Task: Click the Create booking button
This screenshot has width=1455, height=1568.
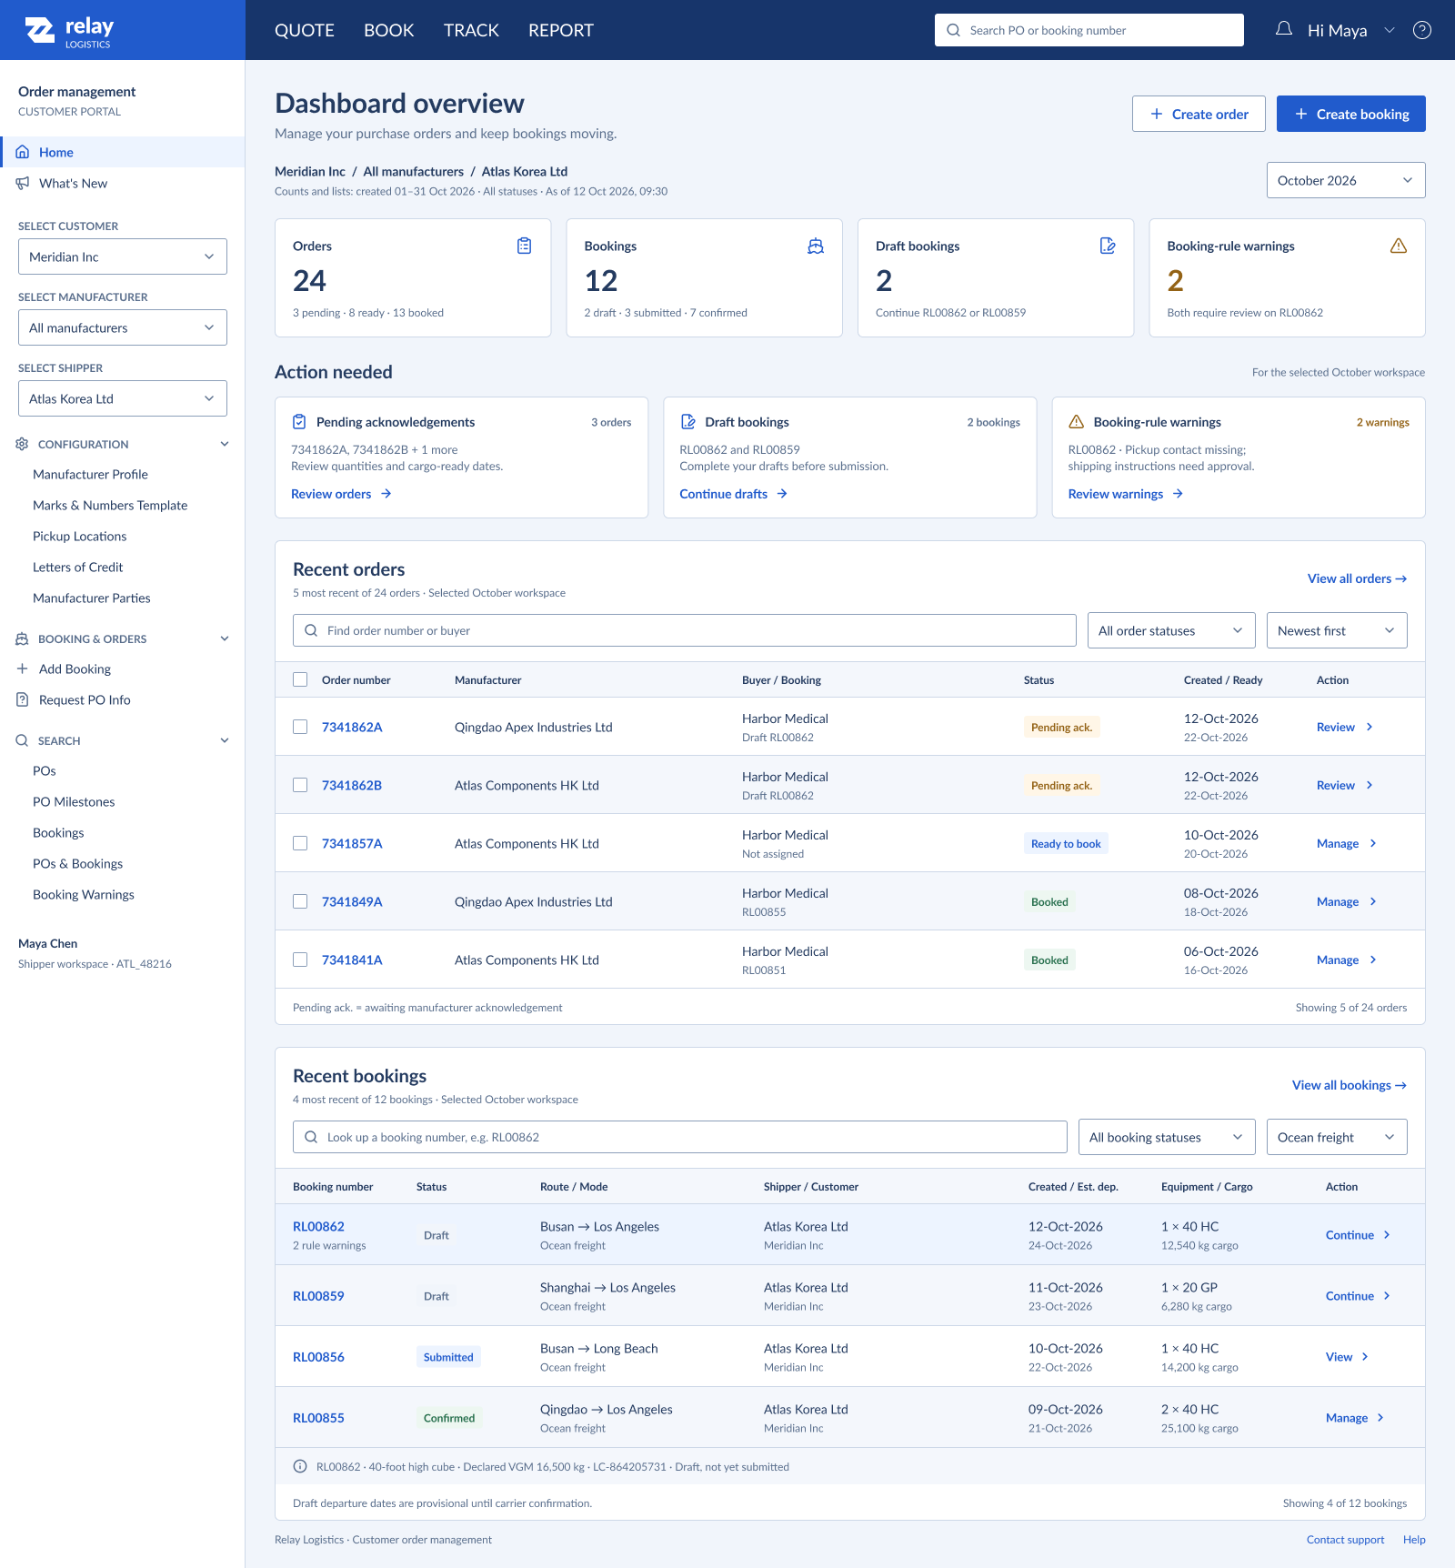Action: pos(1351,114)
